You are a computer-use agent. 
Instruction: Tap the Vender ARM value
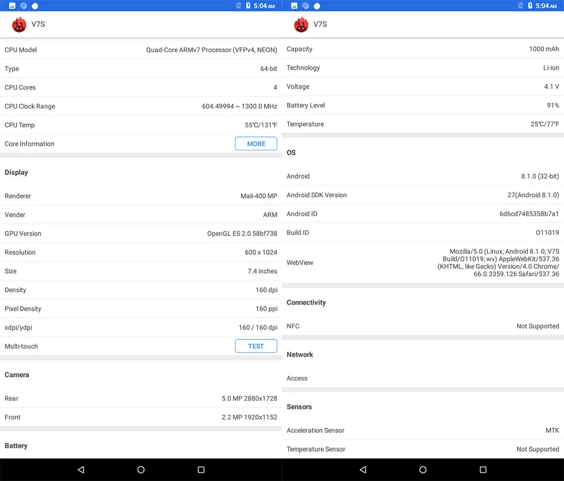[270, 214]
